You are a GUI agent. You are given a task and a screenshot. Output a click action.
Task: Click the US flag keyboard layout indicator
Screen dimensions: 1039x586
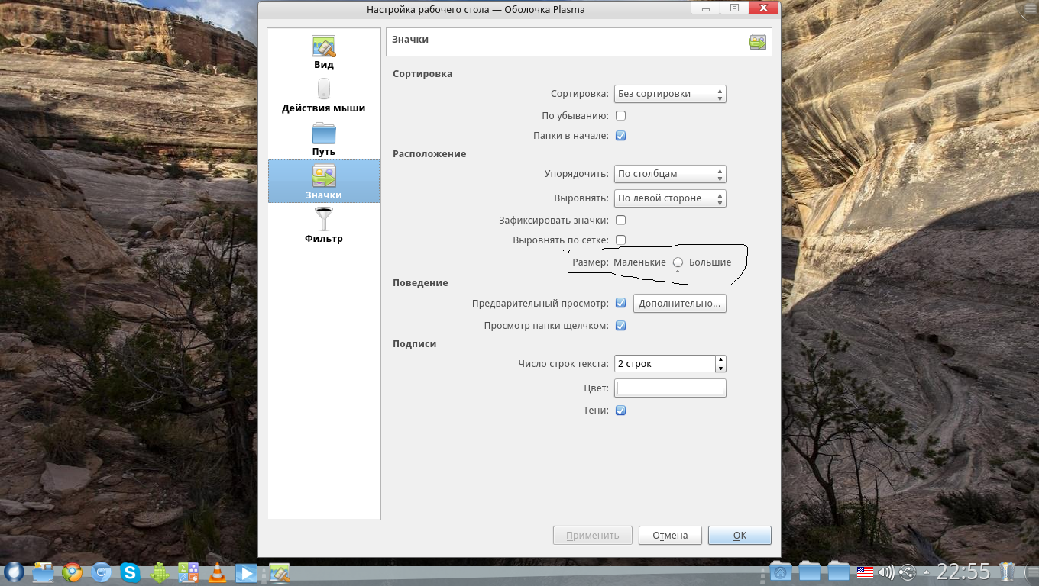pyautogui.click(x=865, y=572)
